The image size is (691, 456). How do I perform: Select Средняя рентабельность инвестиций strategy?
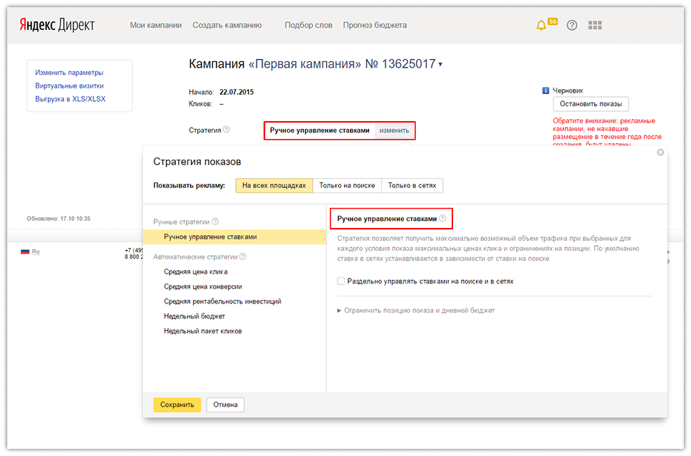[222, 301]
